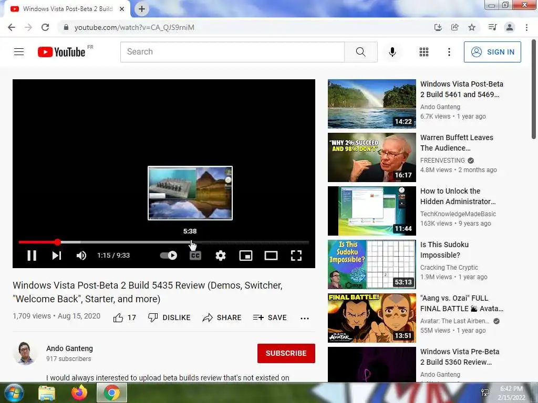Share this page icon in address bar
The height and width of the screenshot is (403, 538).
455,27
